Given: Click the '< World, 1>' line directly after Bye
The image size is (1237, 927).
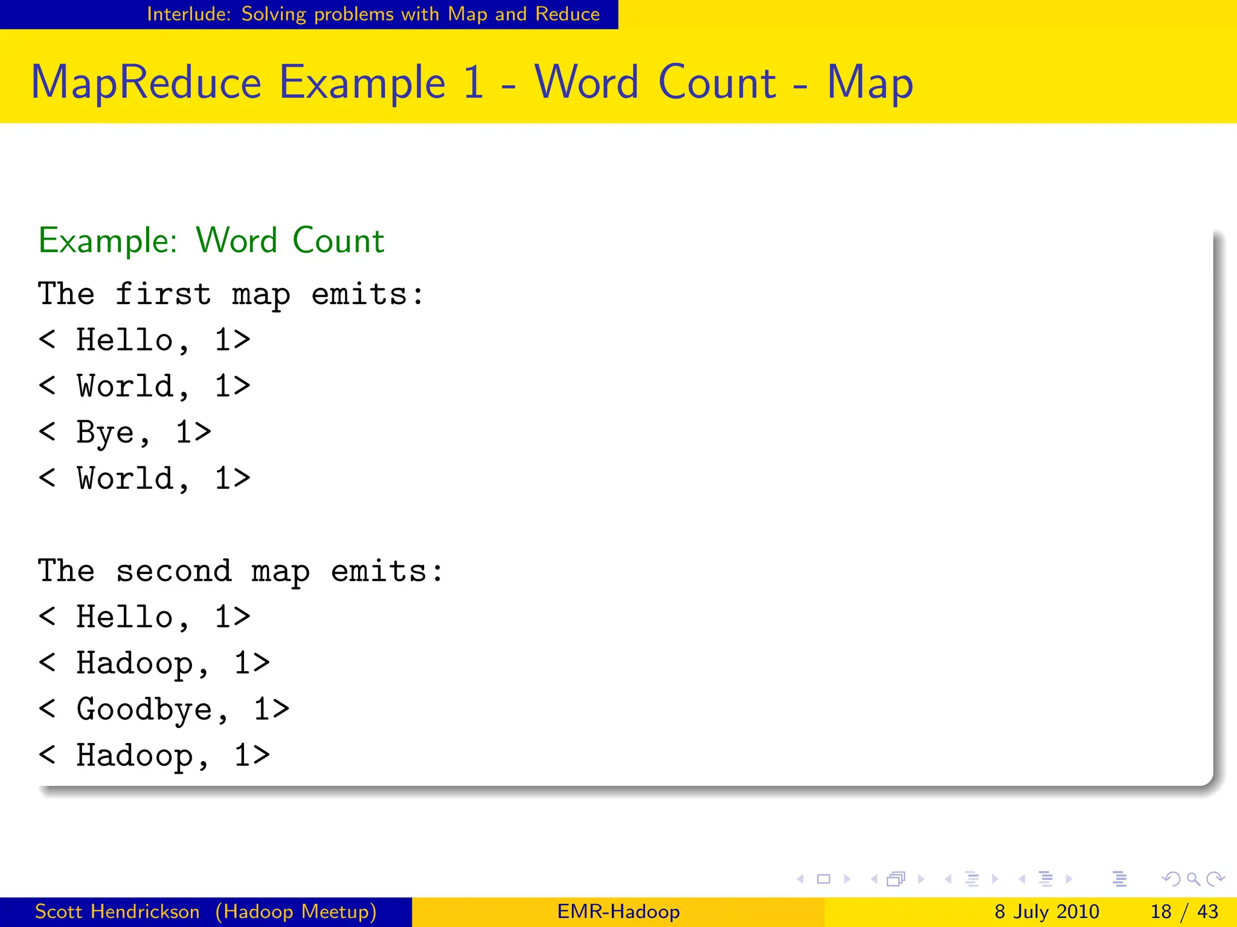Looking at the screenshot, I should click(x=144, y=479).
